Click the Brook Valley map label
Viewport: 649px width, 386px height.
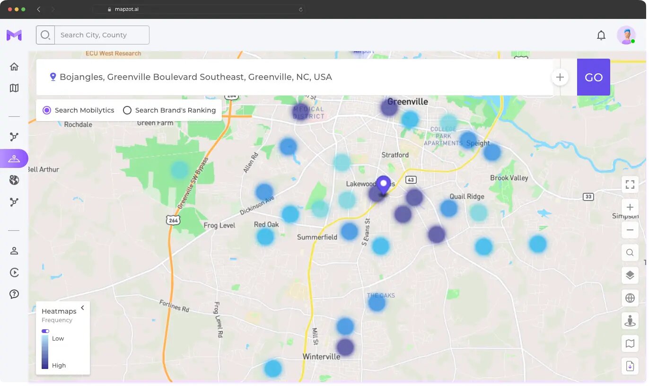pyautogui.click(x=509, y=178)
